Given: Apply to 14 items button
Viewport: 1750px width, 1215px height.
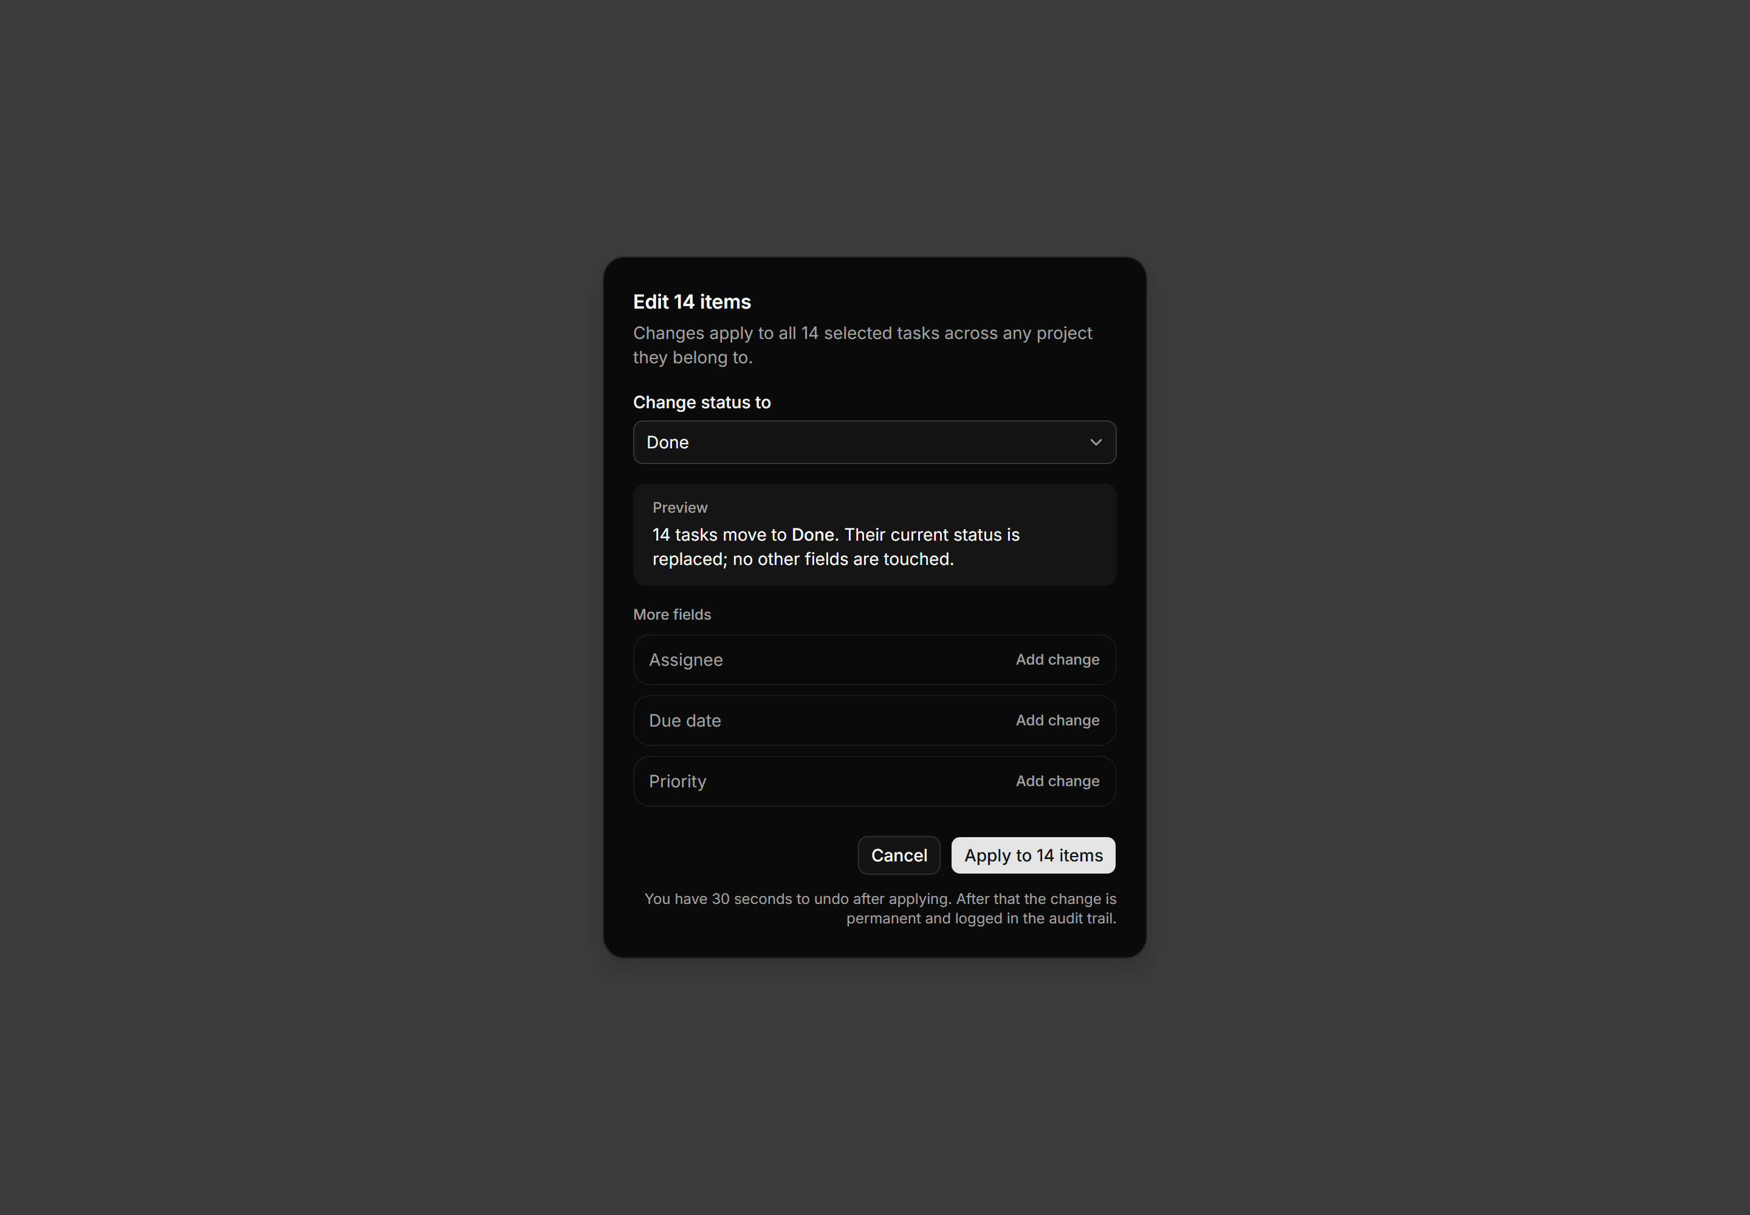Looking at the screenshot, I should click(1034, 855).
